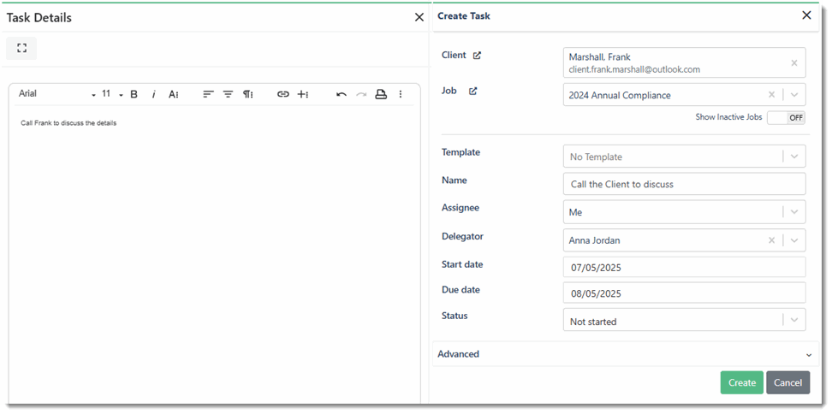This screenshot has height=414, width=832.
Task: Open text alignment options
Action: (x=208, y=94)
